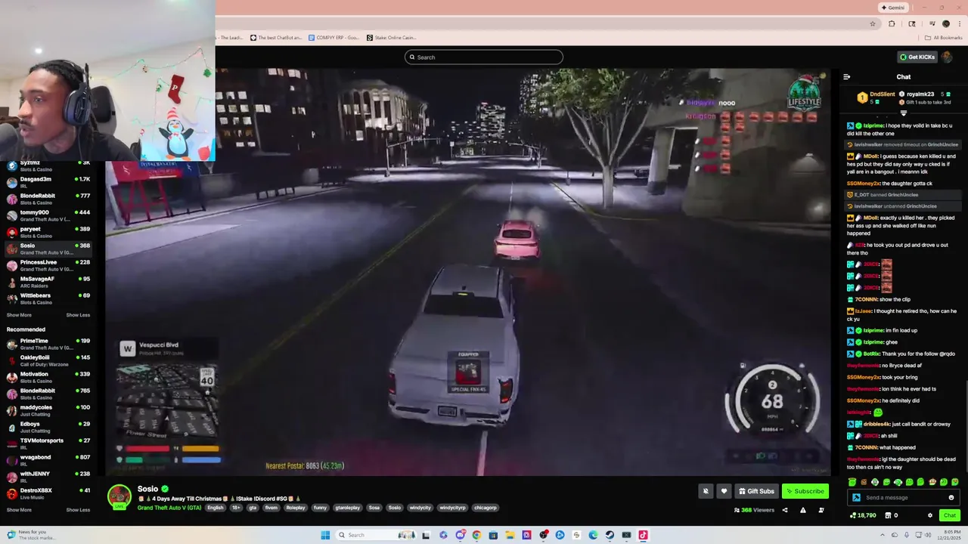Viewport: 968px width, 544px height.
Task: Open the BlondeRabbit channel with 777 viewers
Action: tap(48, 199)
